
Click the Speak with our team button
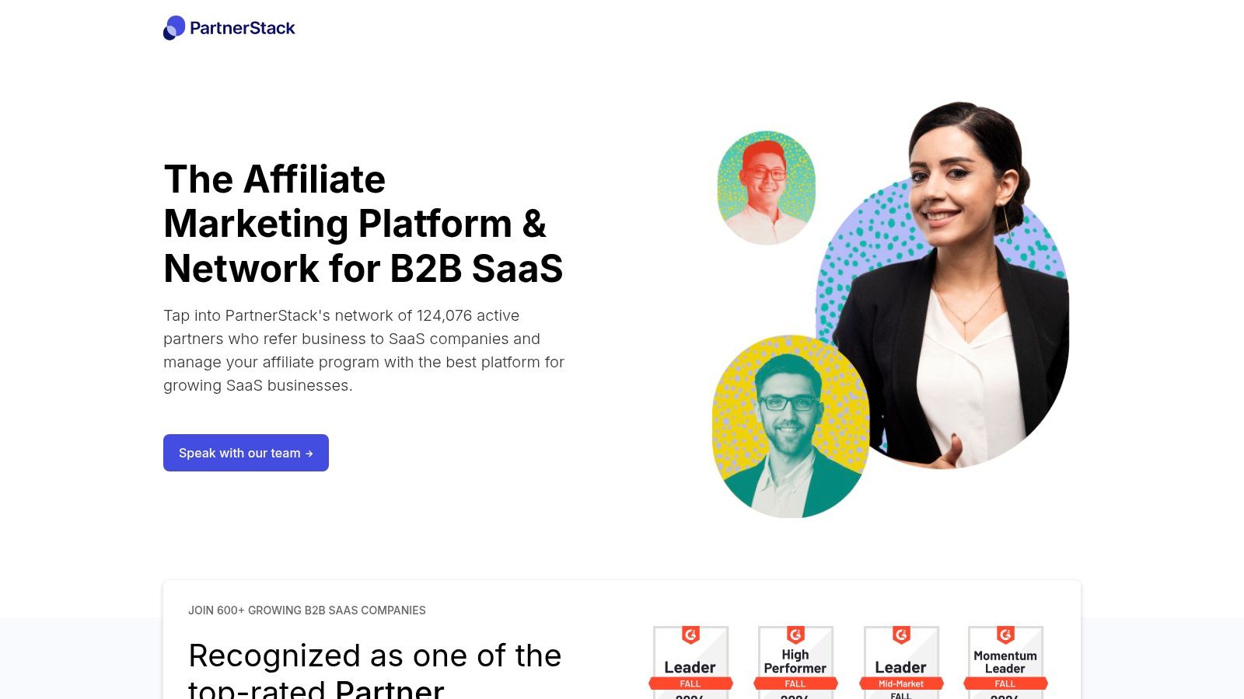click(246, 453)
